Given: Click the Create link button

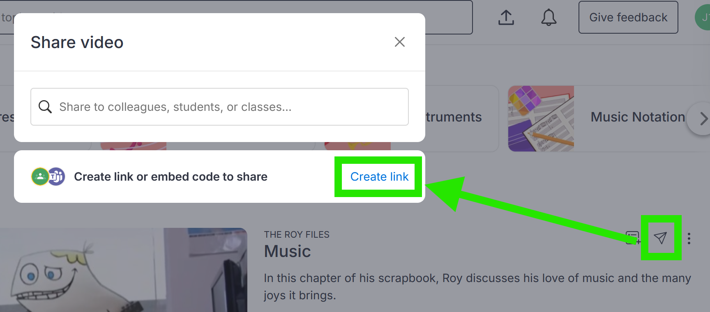Looking at the screenshot, I should tap(379, 177).
